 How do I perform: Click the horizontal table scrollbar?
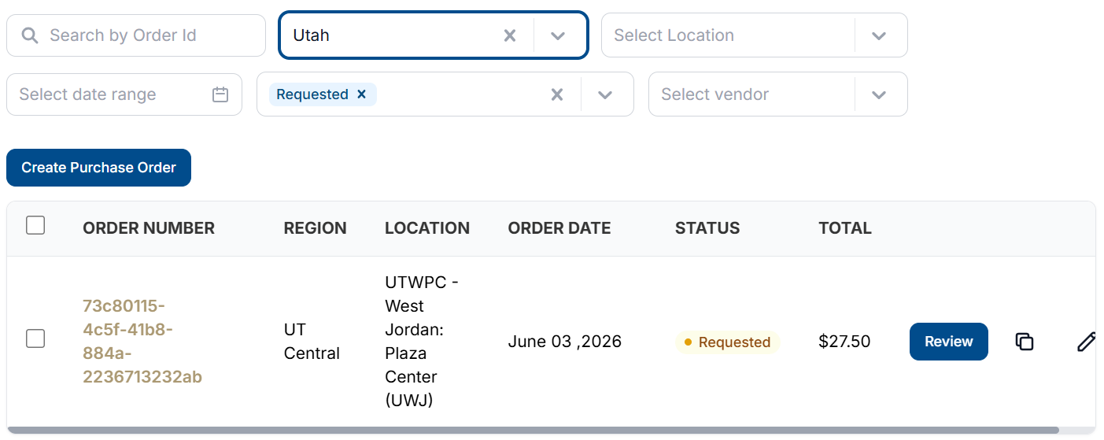click(x=533, y=431)
